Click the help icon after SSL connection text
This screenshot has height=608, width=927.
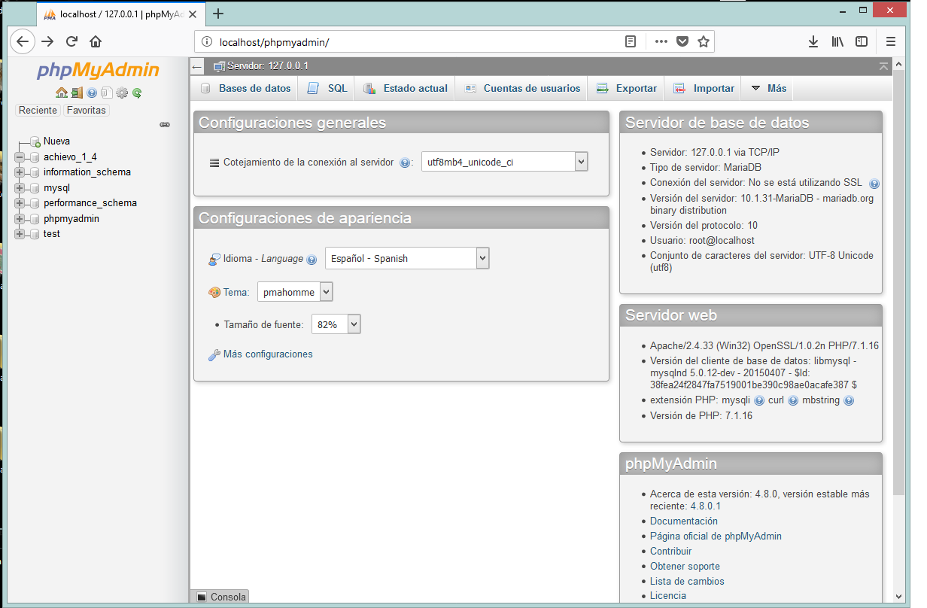(874, 184)
